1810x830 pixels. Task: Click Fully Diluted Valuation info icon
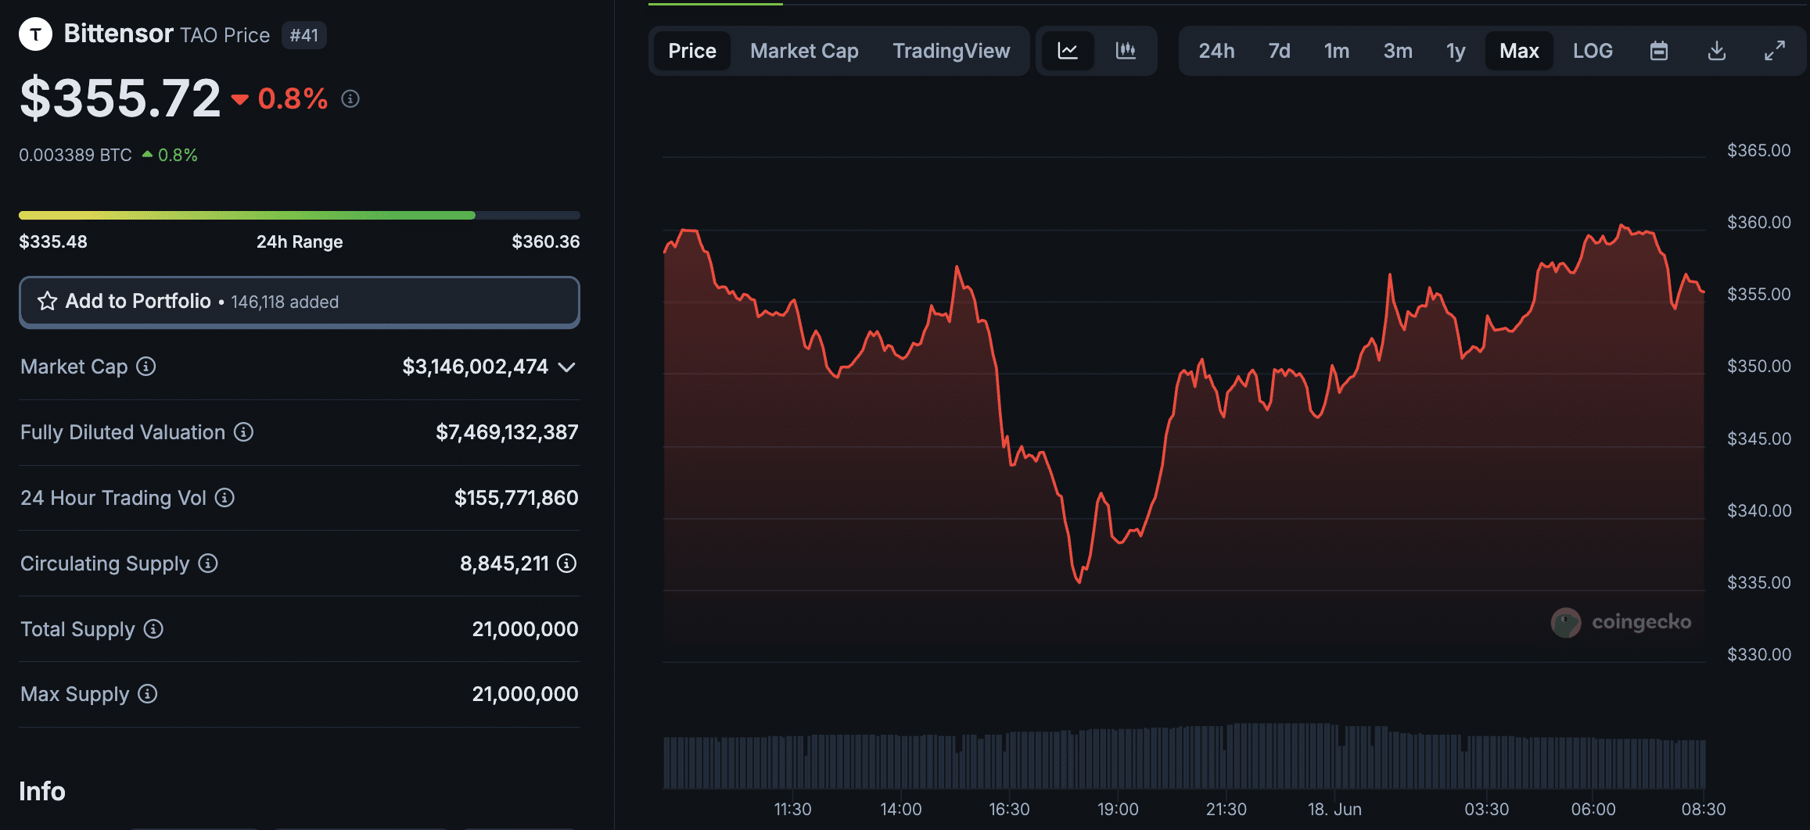(x=244, y=431)
